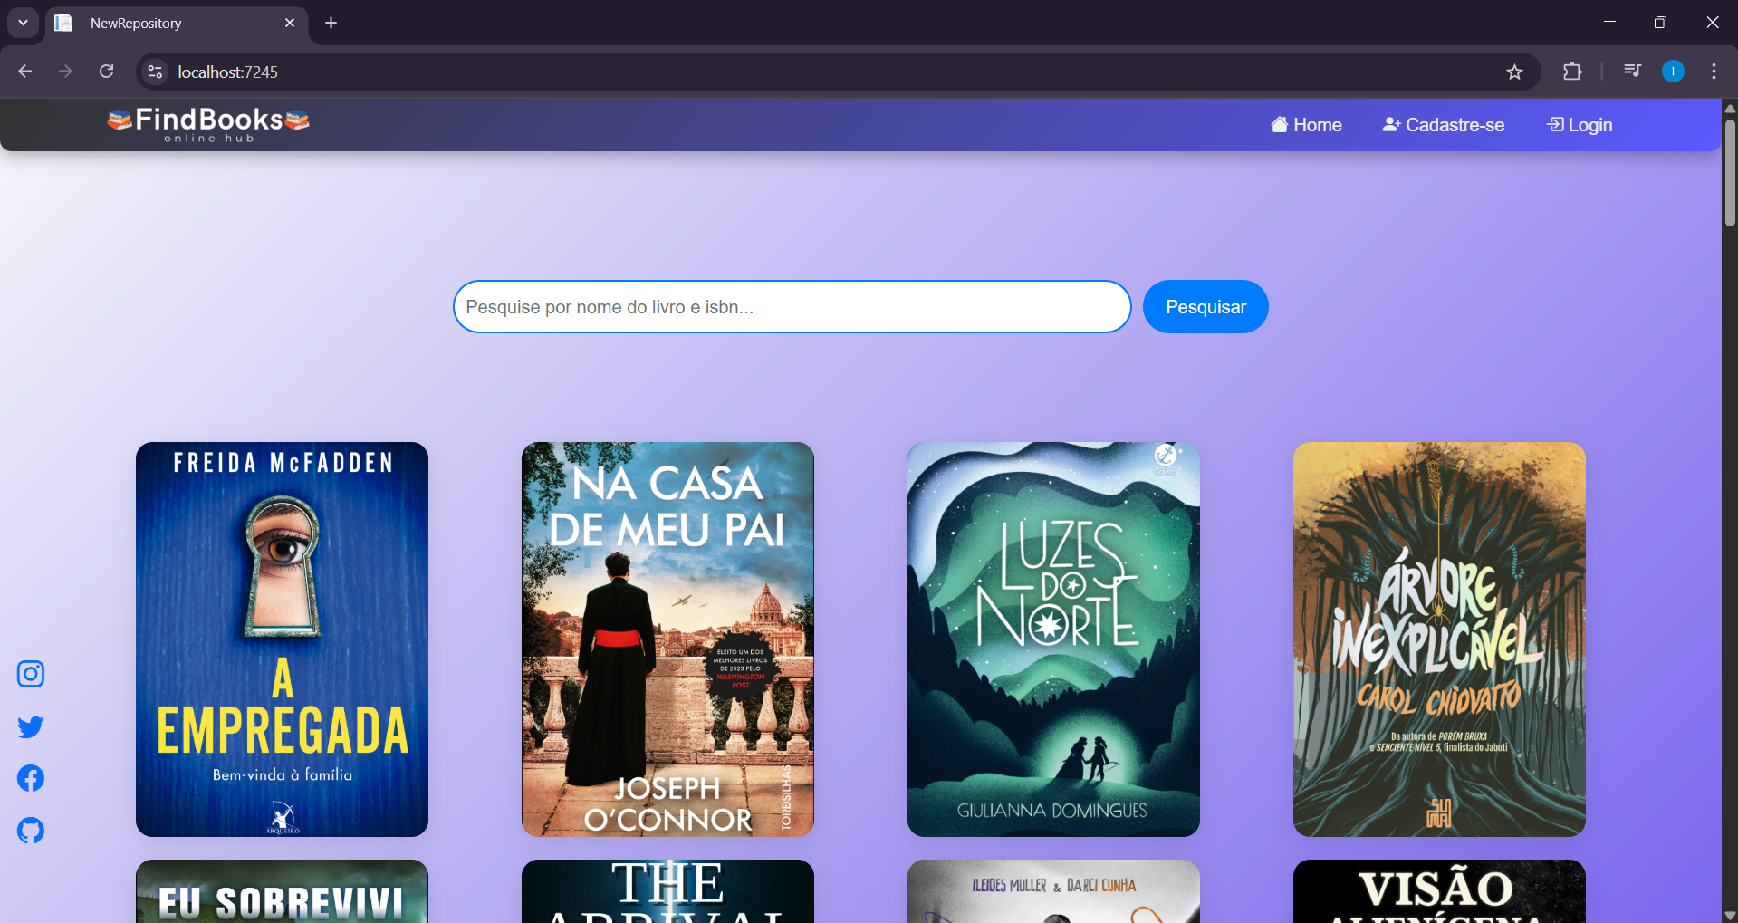Open the Instagram social icon
This screenshot has width=1738, height=923.
pos(31,674)
